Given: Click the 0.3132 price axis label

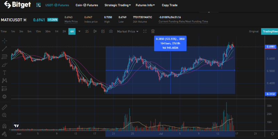Looking at the screenshot, I should click(x=271, y=94).
